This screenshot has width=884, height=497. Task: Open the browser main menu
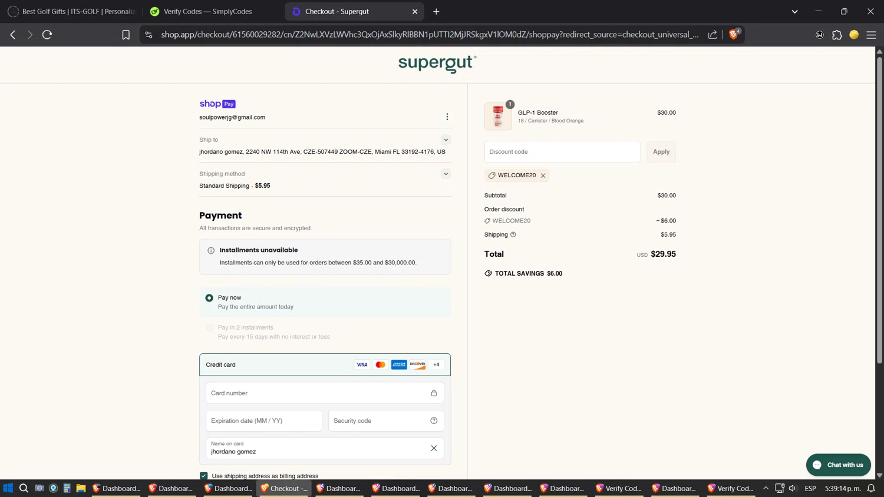coord(871,35)
